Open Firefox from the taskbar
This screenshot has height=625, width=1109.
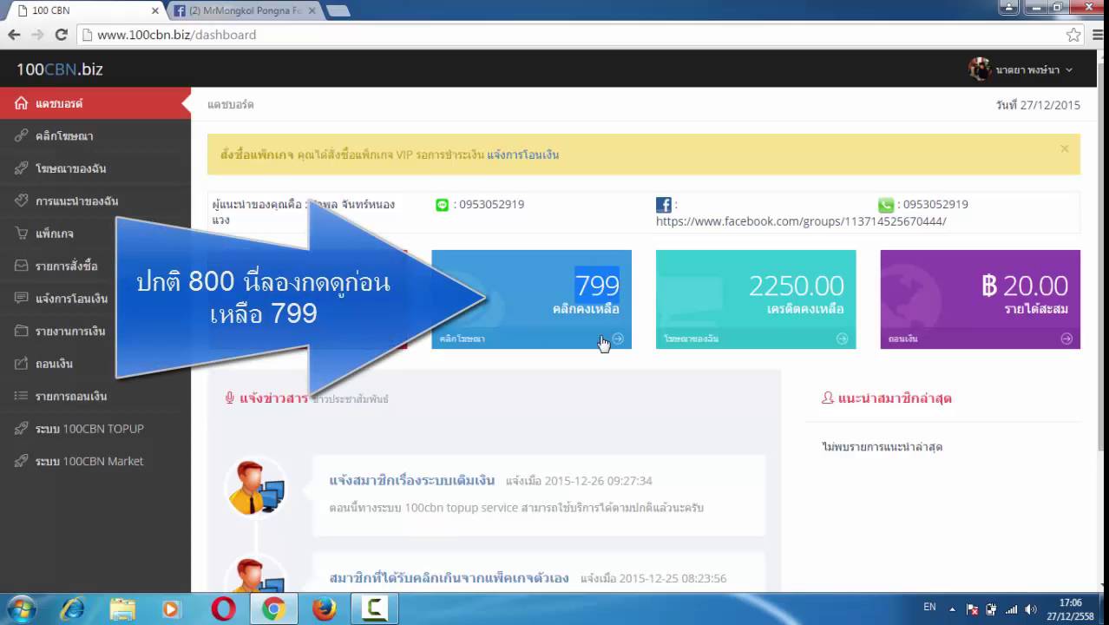[x=324, y=609]
